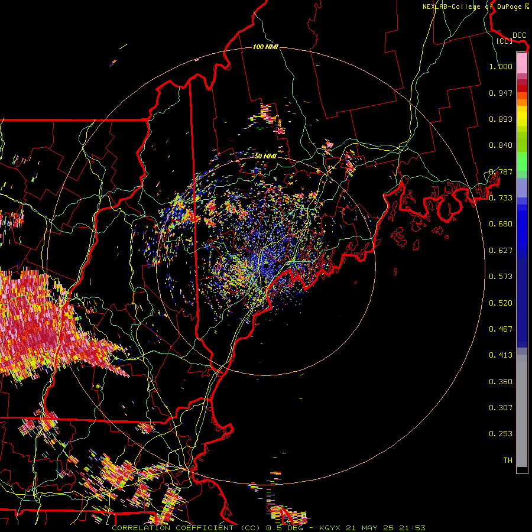Click the 0.467 scale value
532x532 pixels.
coord(501,329)
